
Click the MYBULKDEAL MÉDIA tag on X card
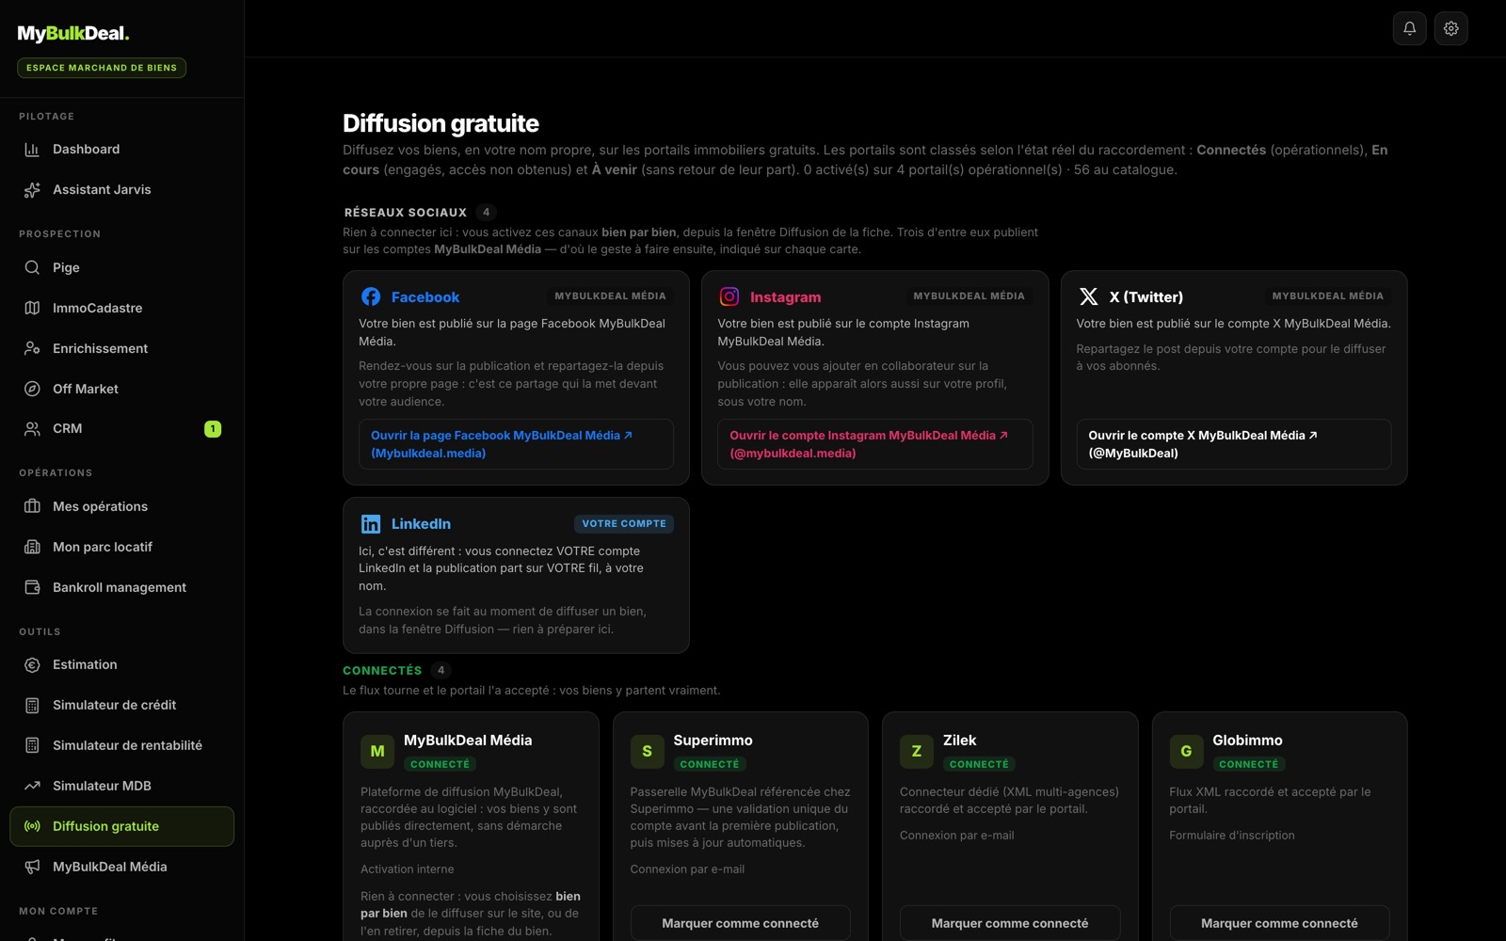pos(1328,296)
